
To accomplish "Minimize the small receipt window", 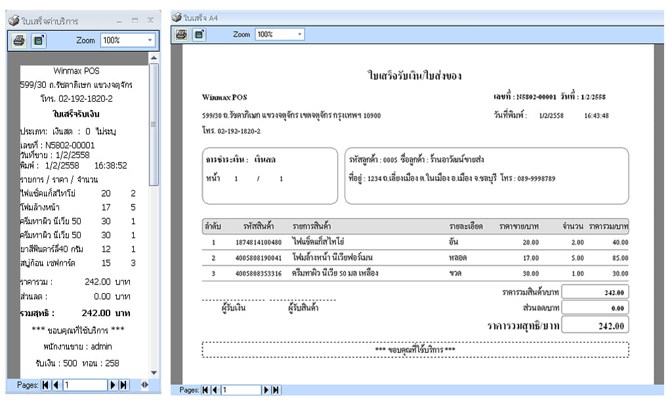I will click(x=119, y=20).
